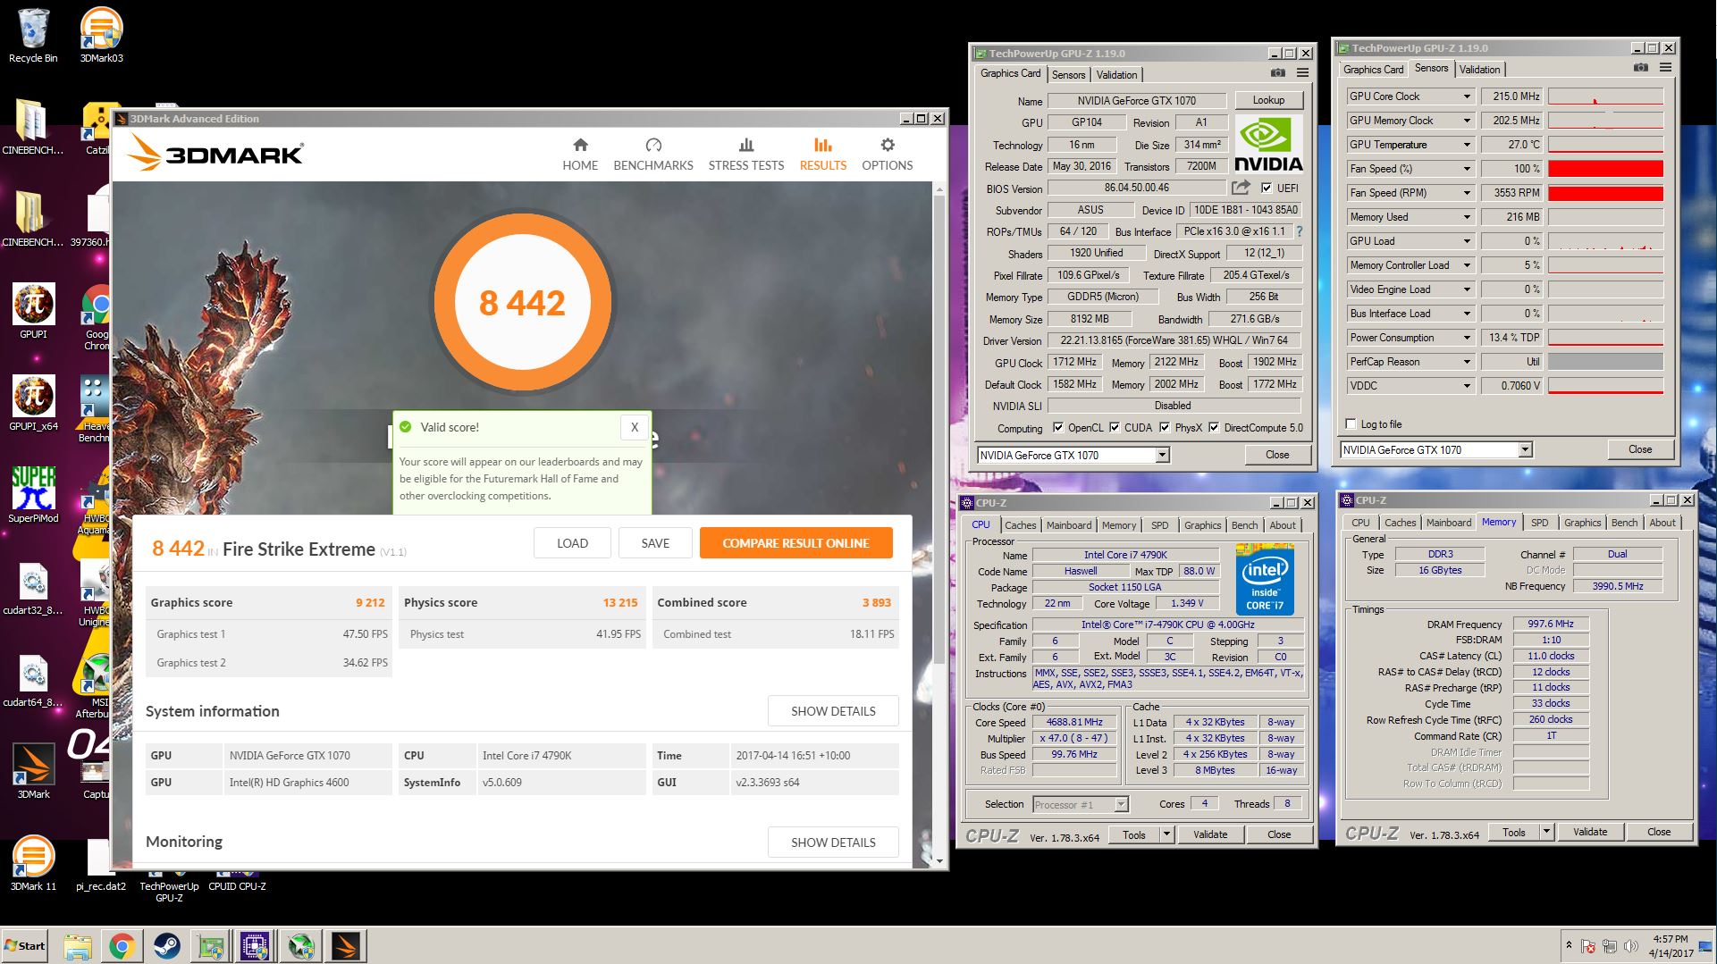Toggle the CUDA computing checkbox
Image resolution: width=1717 pixels, height=964 pixels.
point(1115,428)
